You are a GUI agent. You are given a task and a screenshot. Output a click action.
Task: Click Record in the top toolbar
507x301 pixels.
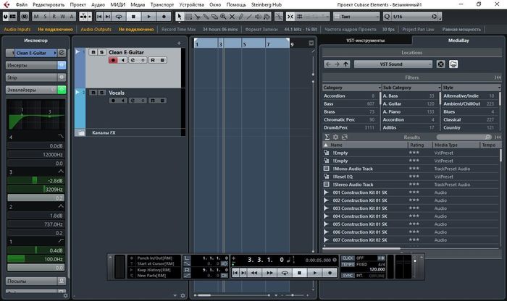click(164, 17)
